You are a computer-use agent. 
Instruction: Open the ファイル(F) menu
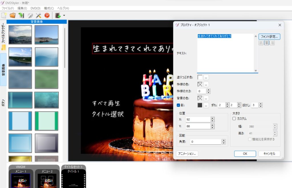8,8
